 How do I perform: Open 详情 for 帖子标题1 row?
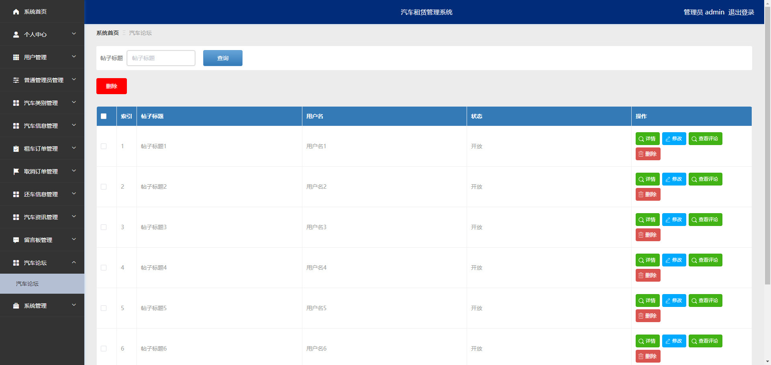[x=647, y=139]
